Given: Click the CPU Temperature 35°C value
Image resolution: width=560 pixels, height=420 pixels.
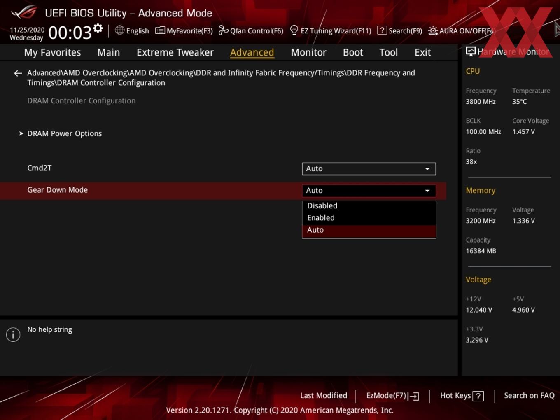Looking at the screenshot, I should [x=520, y=102].
